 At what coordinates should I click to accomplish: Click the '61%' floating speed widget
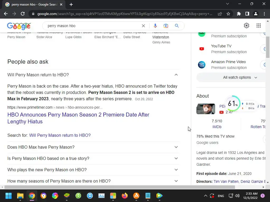pos(233,104)
